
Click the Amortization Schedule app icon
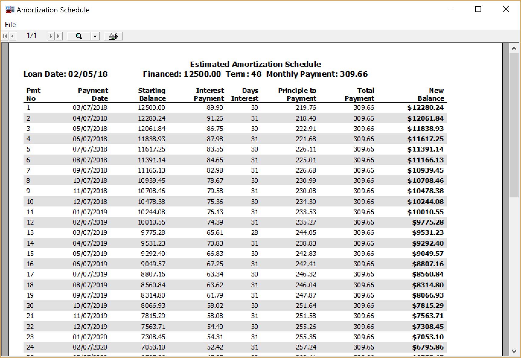coord(9,10)
